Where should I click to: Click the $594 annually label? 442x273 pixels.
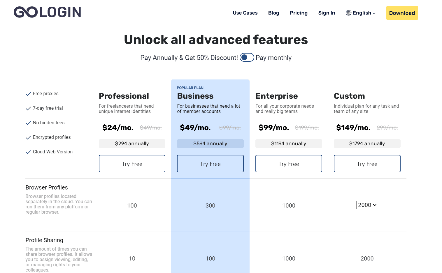pos(210,143)
